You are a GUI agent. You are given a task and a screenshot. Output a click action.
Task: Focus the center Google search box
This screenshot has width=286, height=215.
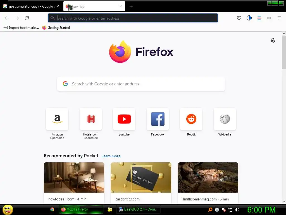pyautogui.click(x=141, y=84)
